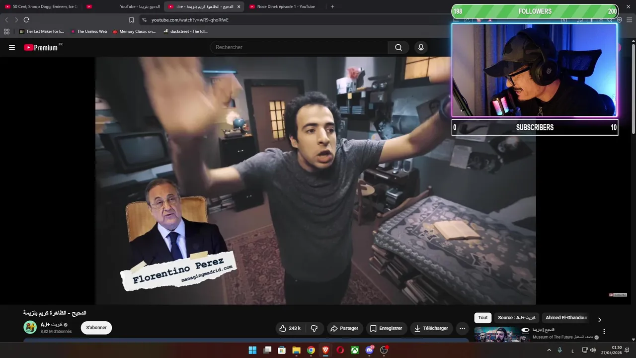This screenshot has width=636, height=358.
Task: Save video with Enregistrer button
Action: point(386,328)
